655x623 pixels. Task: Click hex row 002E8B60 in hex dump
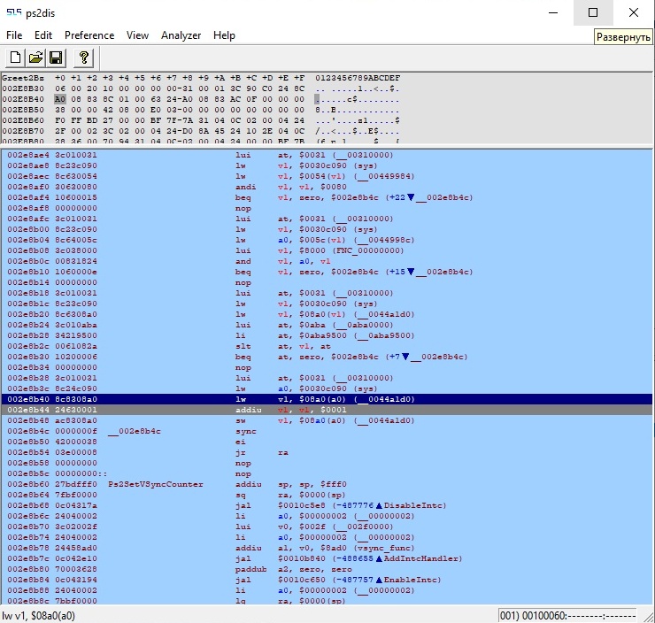(x=201, y=120)
